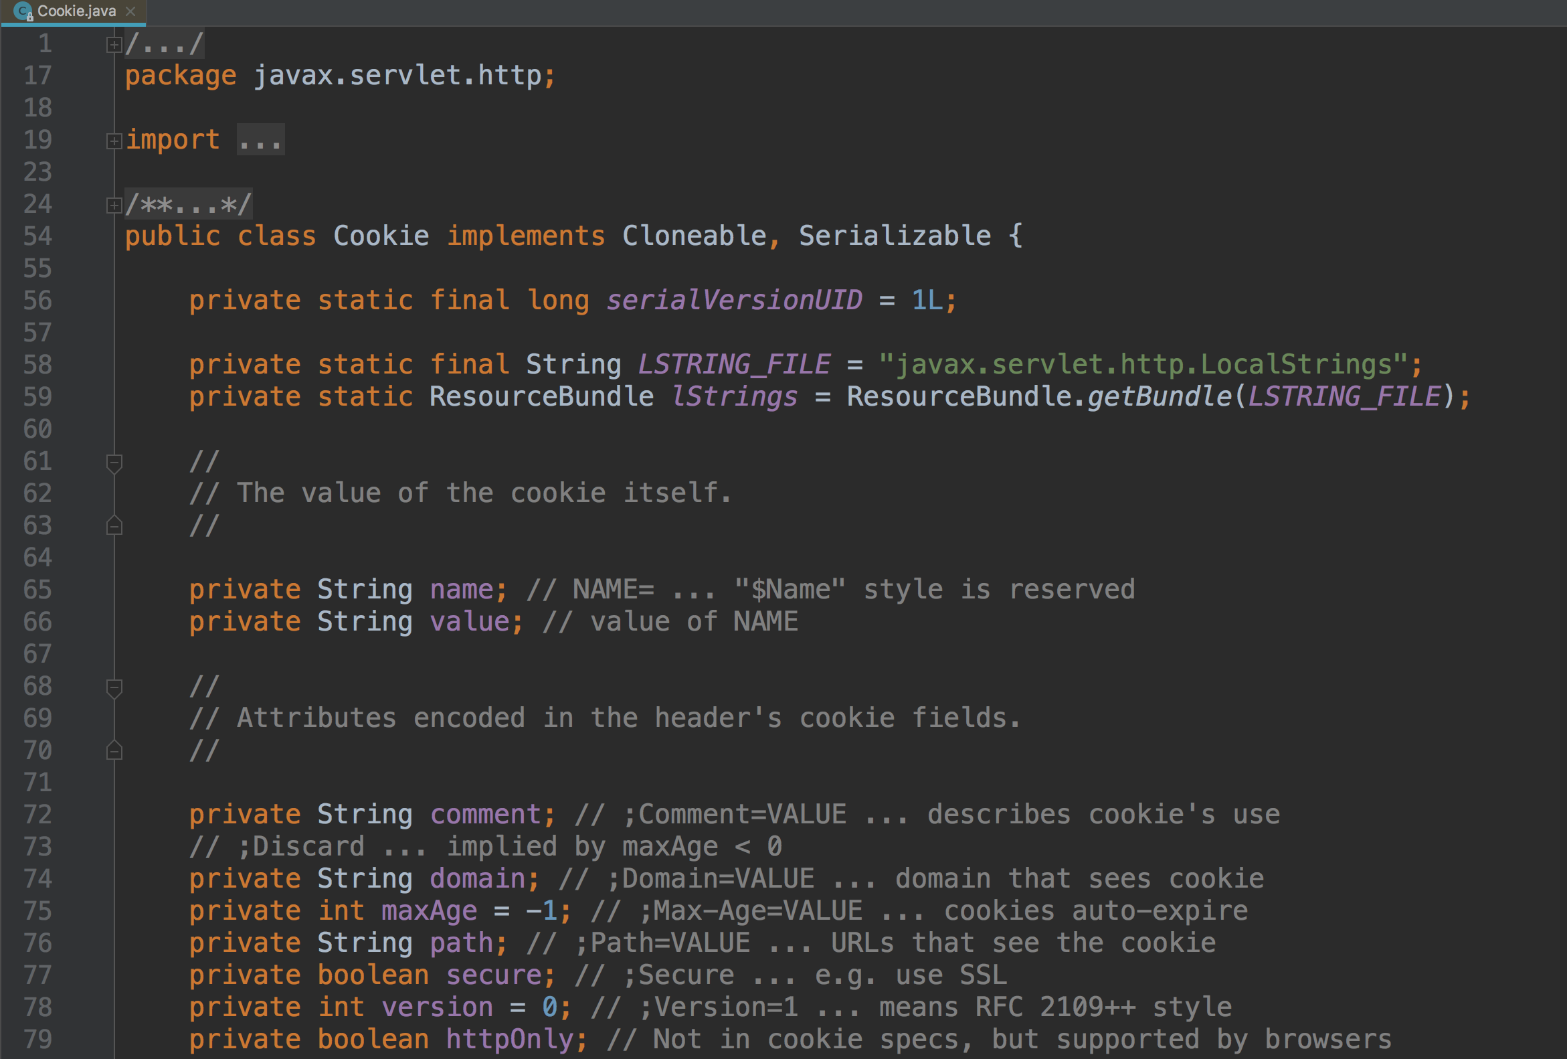
Task: Select the Cookie.java tab
Action: (x=76, y=11)
